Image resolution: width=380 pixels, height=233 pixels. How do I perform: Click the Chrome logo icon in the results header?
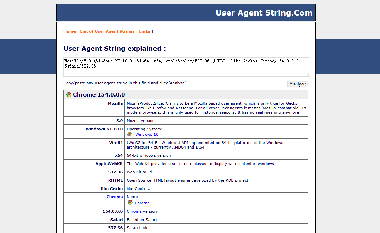click(x=69, y=94)
